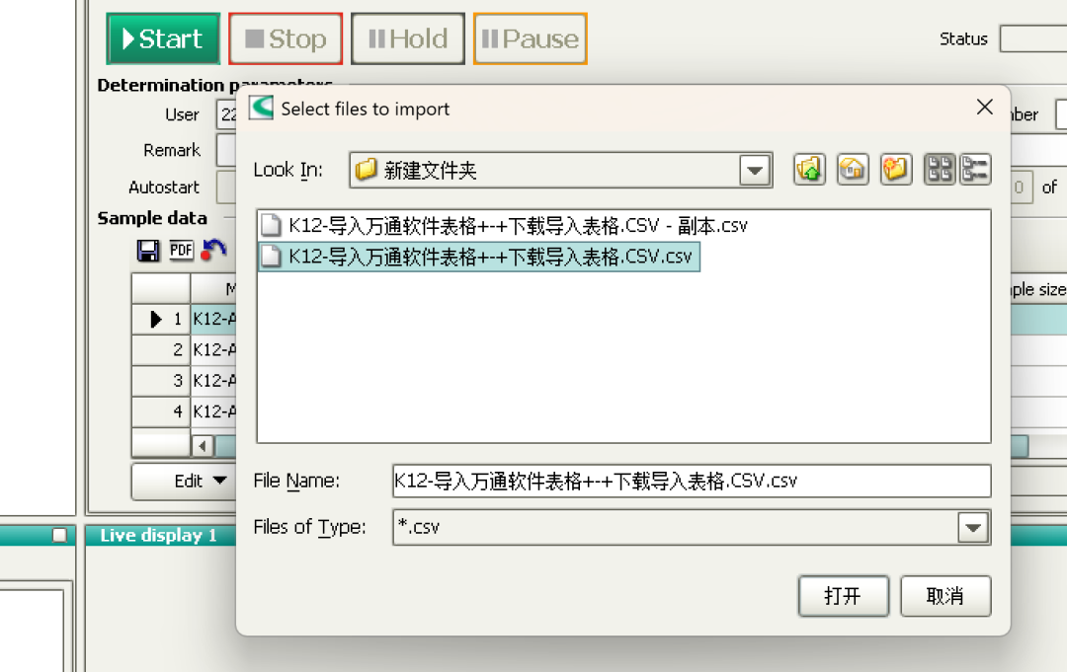The width and height of the screenshot is (1067, 672).
Task: Select row 3 header in Sample data table
Action: pyautogui.click(x=161, y=381)
